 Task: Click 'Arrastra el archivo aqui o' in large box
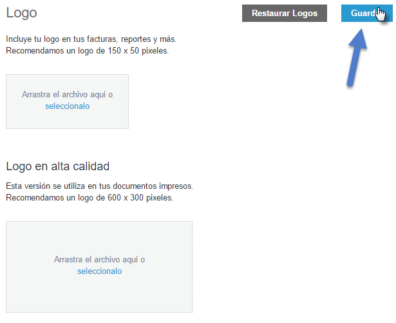click(100, 260)
